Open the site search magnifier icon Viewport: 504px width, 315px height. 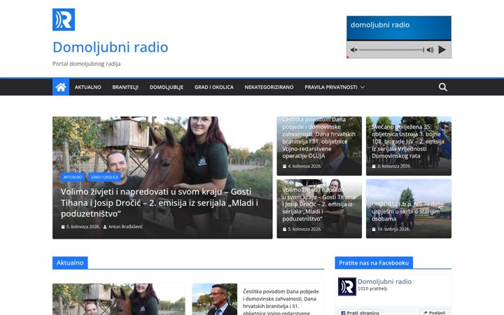coord(443,87)
